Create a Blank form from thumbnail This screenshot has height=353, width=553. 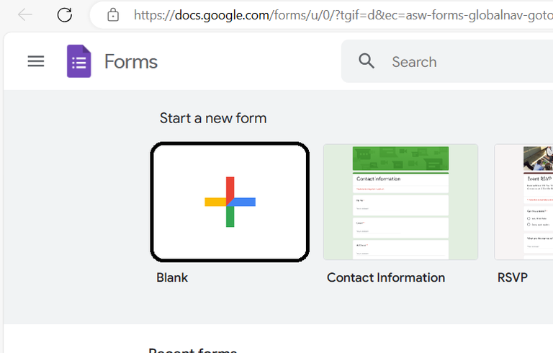230,202
